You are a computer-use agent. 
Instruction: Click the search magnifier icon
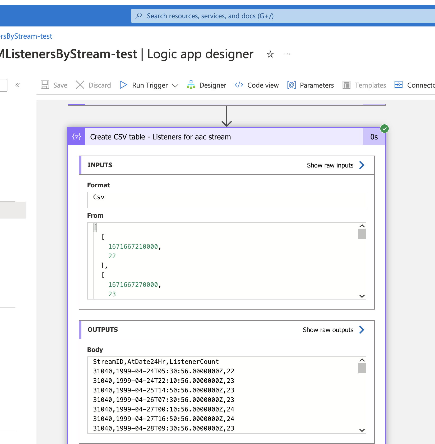[138, 16]
